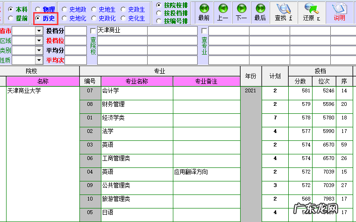Click the 位次 column header
This screenshot has height=222, width=356.
tap(324, 81)
